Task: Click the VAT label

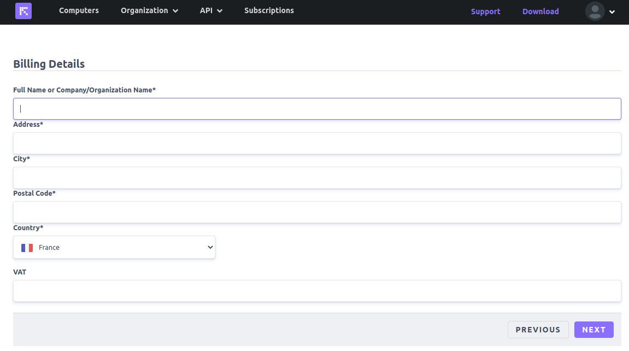Action: point(20,272)
